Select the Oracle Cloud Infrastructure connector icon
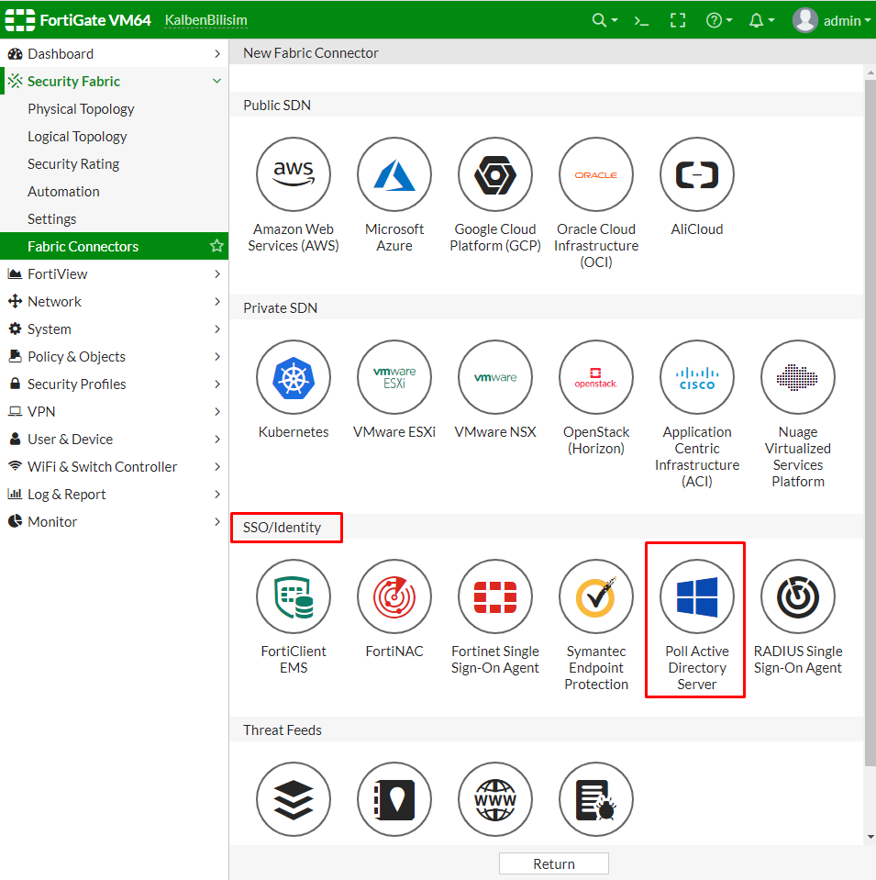This screenshot has width=876, height=880. (x=596, y=174)
